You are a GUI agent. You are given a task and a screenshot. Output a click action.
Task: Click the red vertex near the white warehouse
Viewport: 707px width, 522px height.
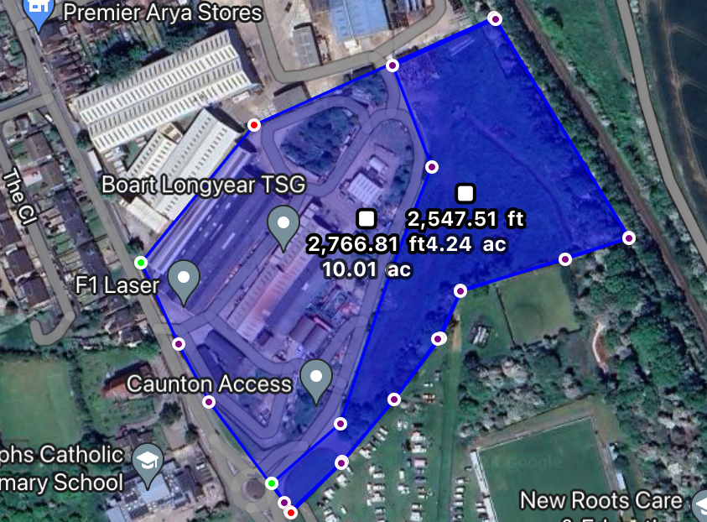pyautogui.click(x=254, y=125)
